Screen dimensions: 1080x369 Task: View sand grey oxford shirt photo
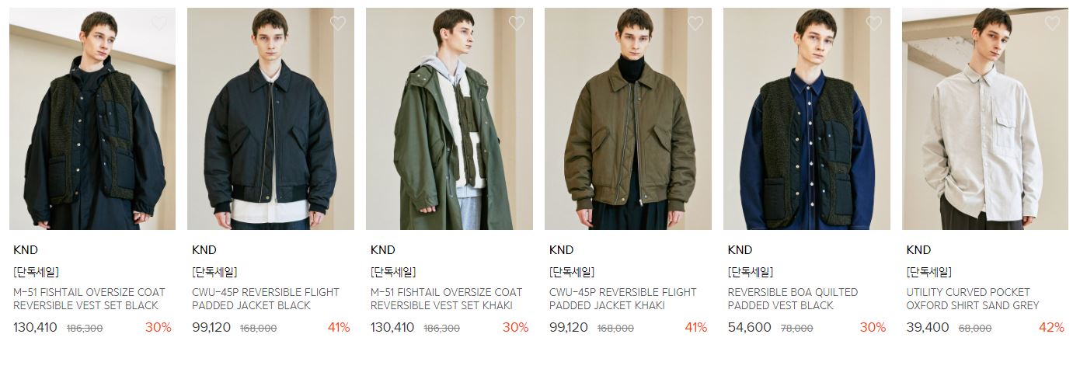(985, 119)
